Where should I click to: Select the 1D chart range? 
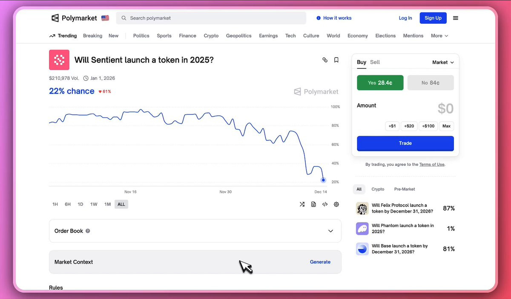pos(80,204)
